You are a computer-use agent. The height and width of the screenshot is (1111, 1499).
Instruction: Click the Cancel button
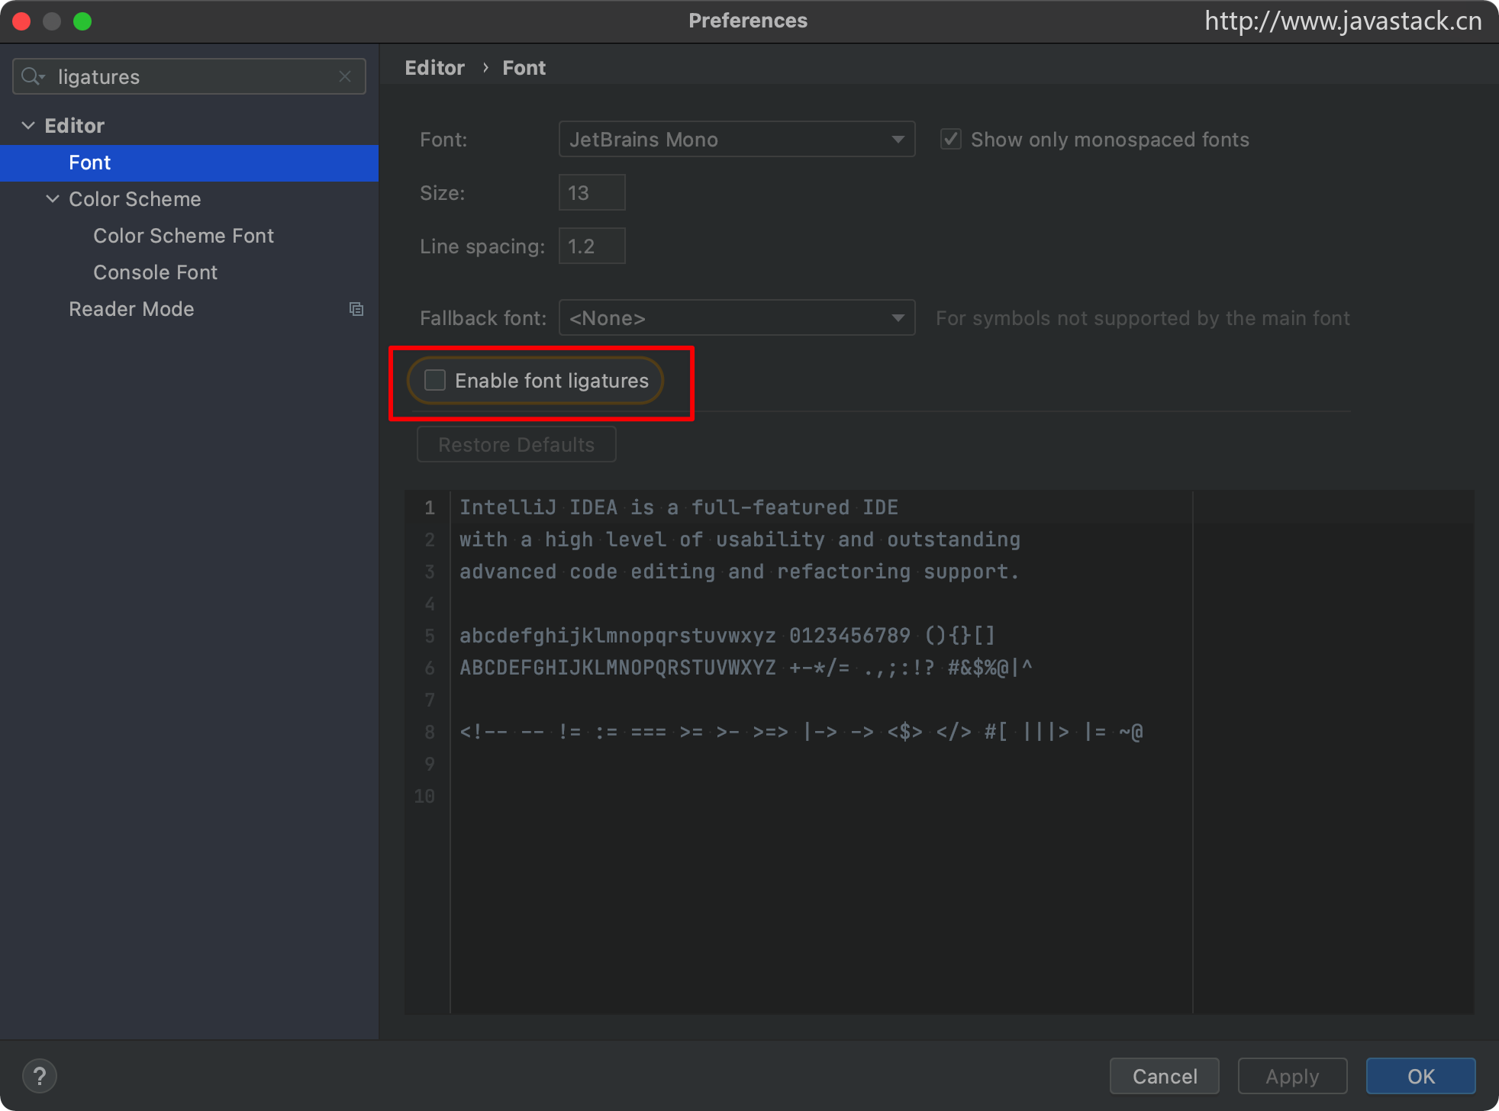1164,1076
